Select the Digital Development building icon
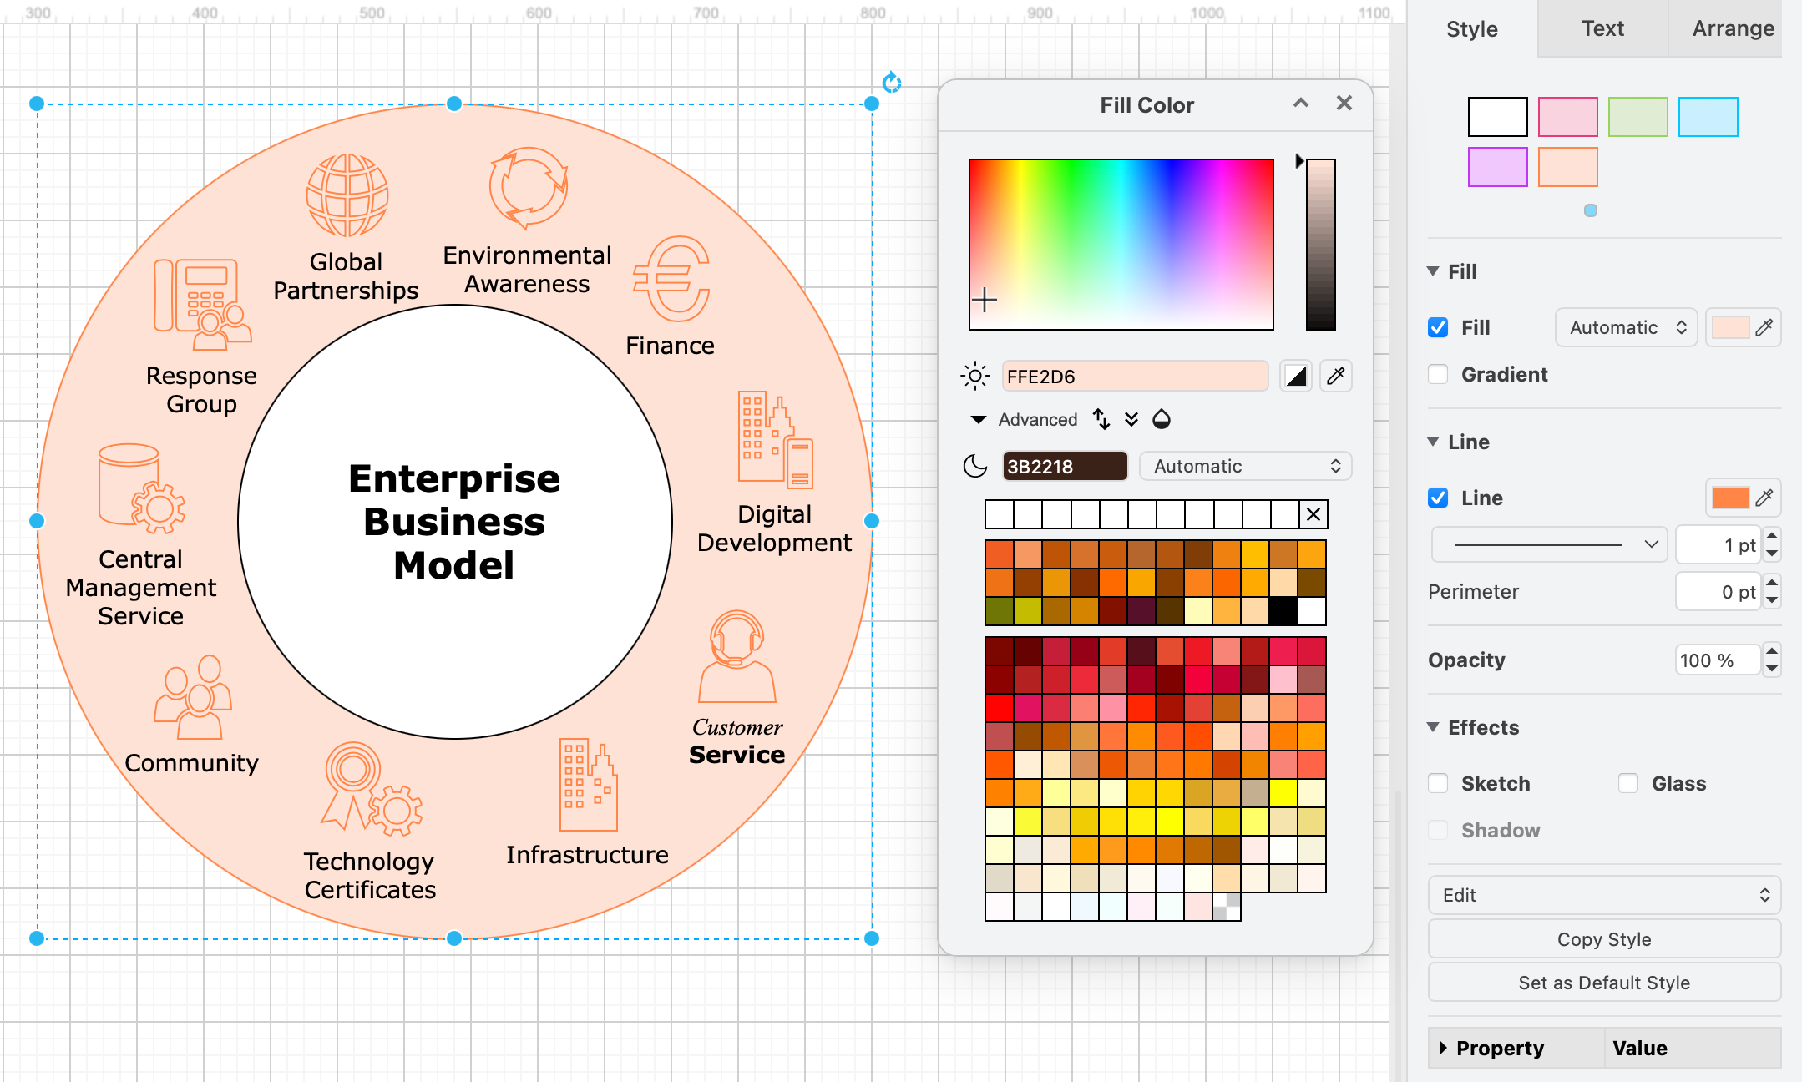 (776, 440)
